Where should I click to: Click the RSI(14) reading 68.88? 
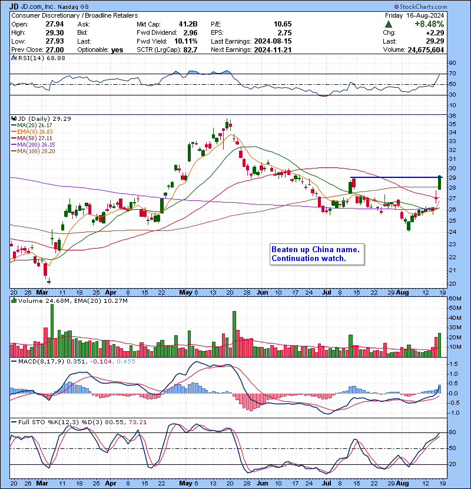pyautogui.click(x=55, y=58)
